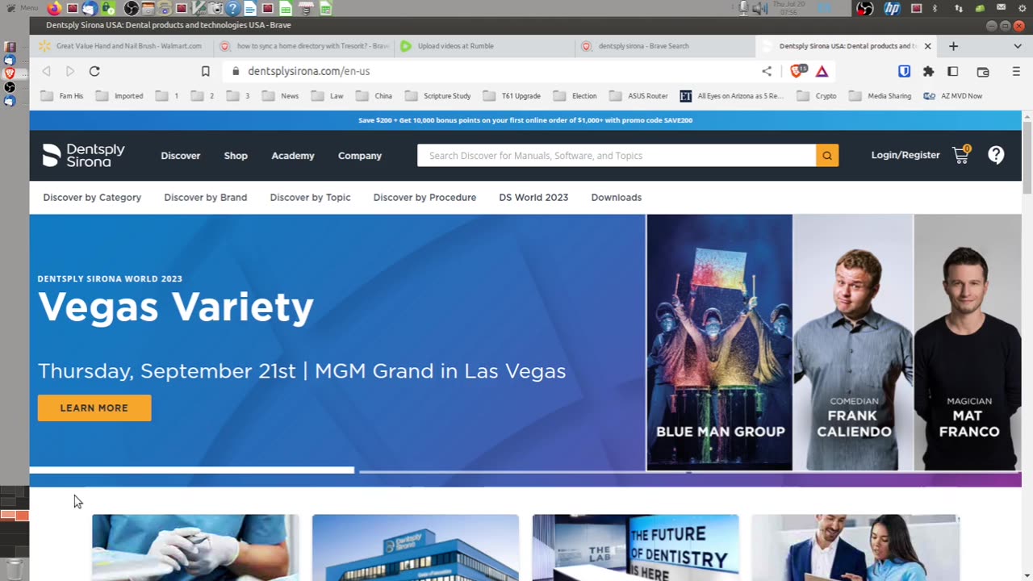Click the orange search magnifier button
This screenshot has height=581, width=1033.
click(x=827, y=155)
